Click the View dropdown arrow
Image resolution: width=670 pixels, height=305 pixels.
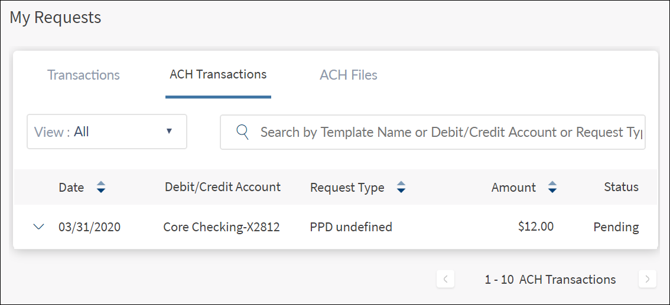coord(169,131)
